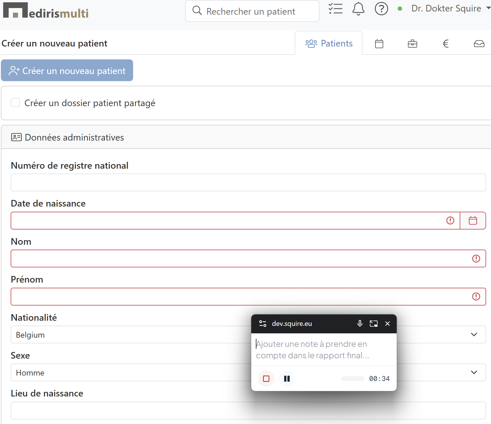Click the Medirismulti logo
This screenshot has height=424, width=491.
46,11
